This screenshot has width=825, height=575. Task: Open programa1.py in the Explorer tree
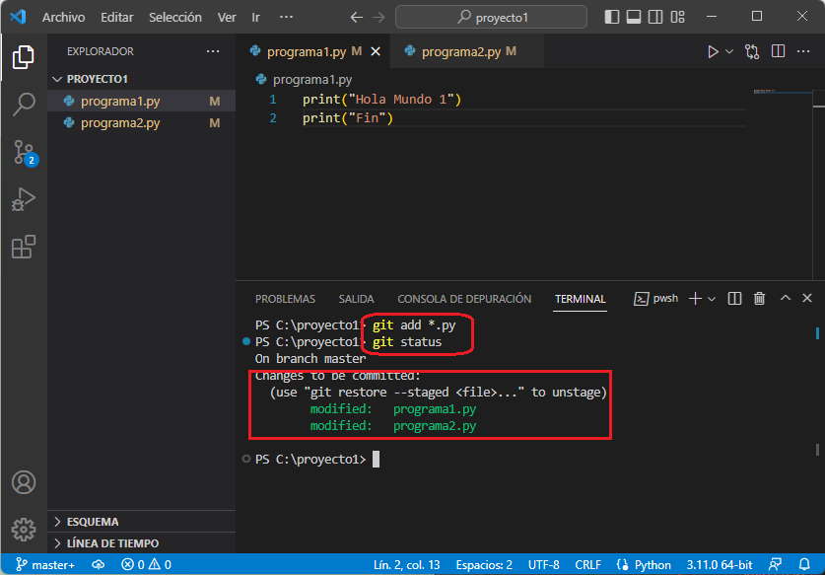pyautogui.click(x=142, y=102)
